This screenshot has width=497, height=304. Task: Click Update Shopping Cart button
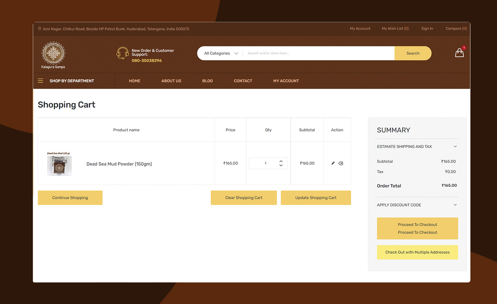[x=316, y=198]
